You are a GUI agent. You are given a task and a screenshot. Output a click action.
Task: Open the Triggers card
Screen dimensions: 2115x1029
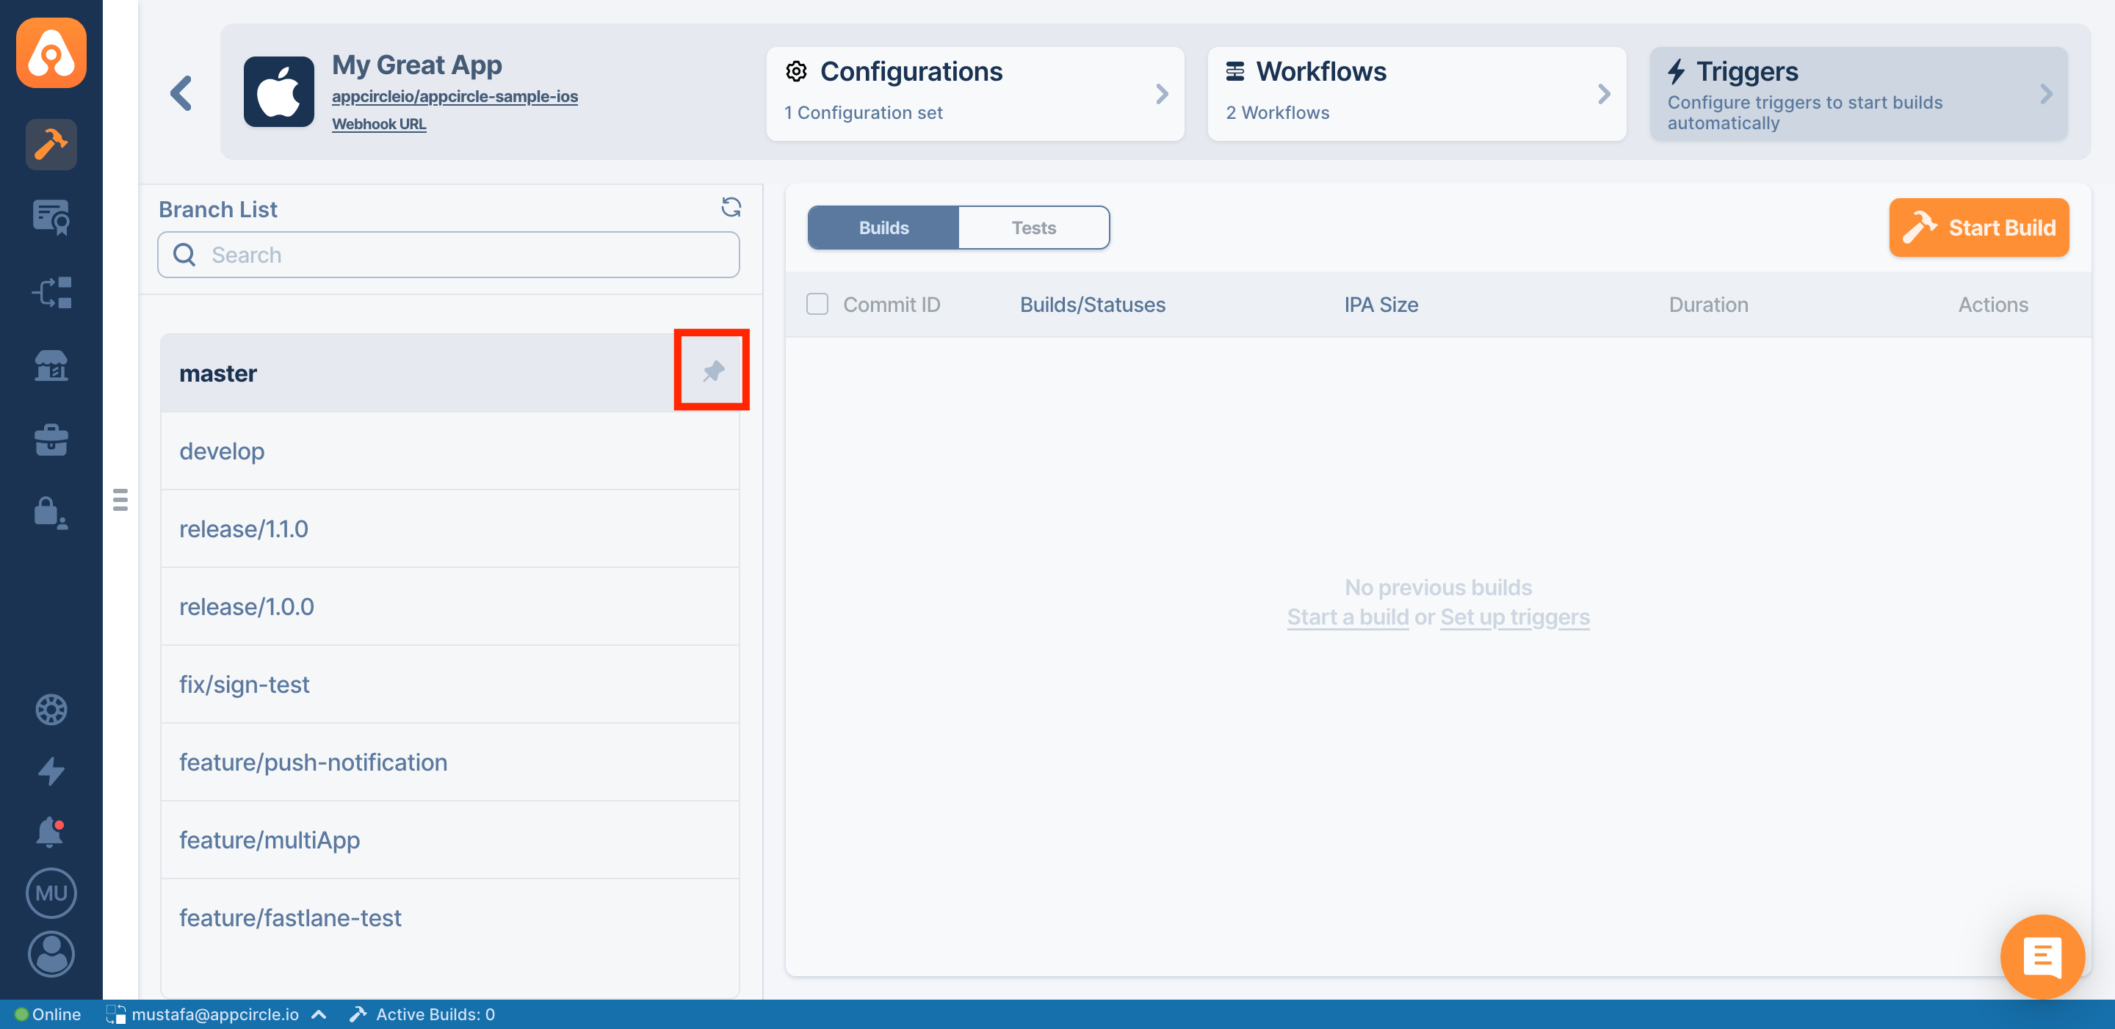point(1858,93)
